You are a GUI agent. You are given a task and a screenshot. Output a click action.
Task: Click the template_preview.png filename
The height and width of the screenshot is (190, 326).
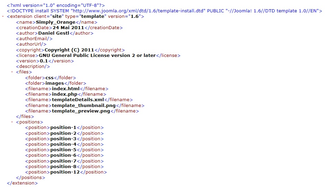(x=81, y=111)
